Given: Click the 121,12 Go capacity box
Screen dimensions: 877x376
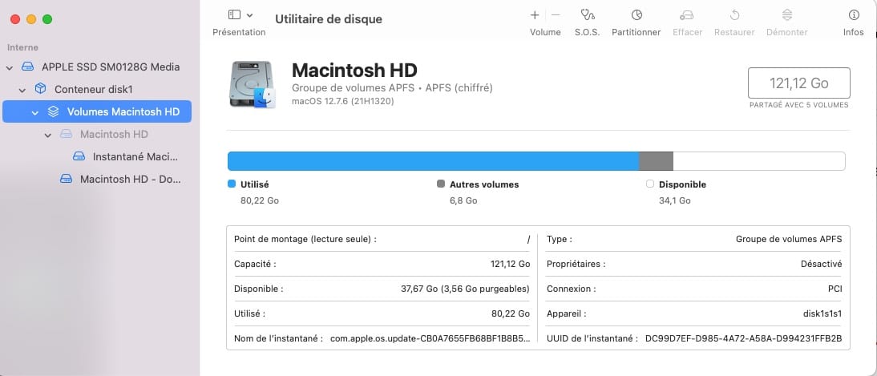Looking at the screenshot, I should click(x=798, y=83).
